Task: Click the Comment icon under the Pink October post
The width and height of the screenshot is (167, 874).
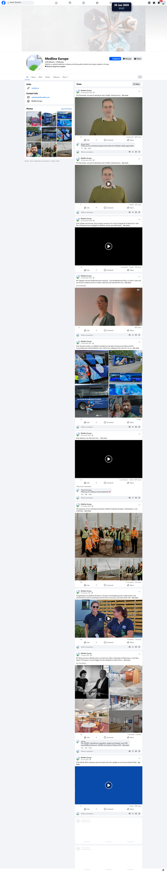Action: pyautogui.click(x=105, y=270)
